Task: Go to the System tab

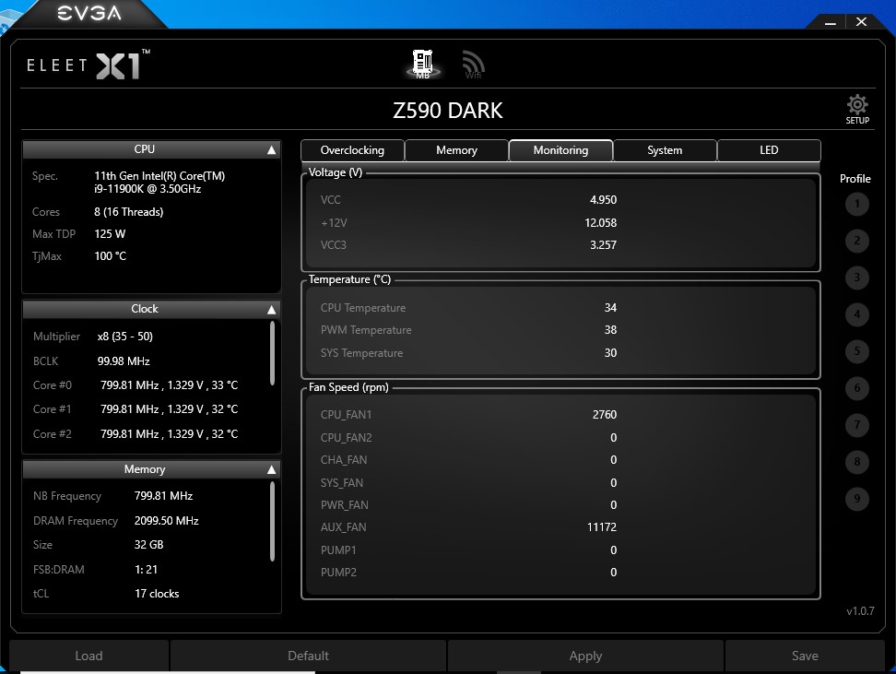Action: 665,150
